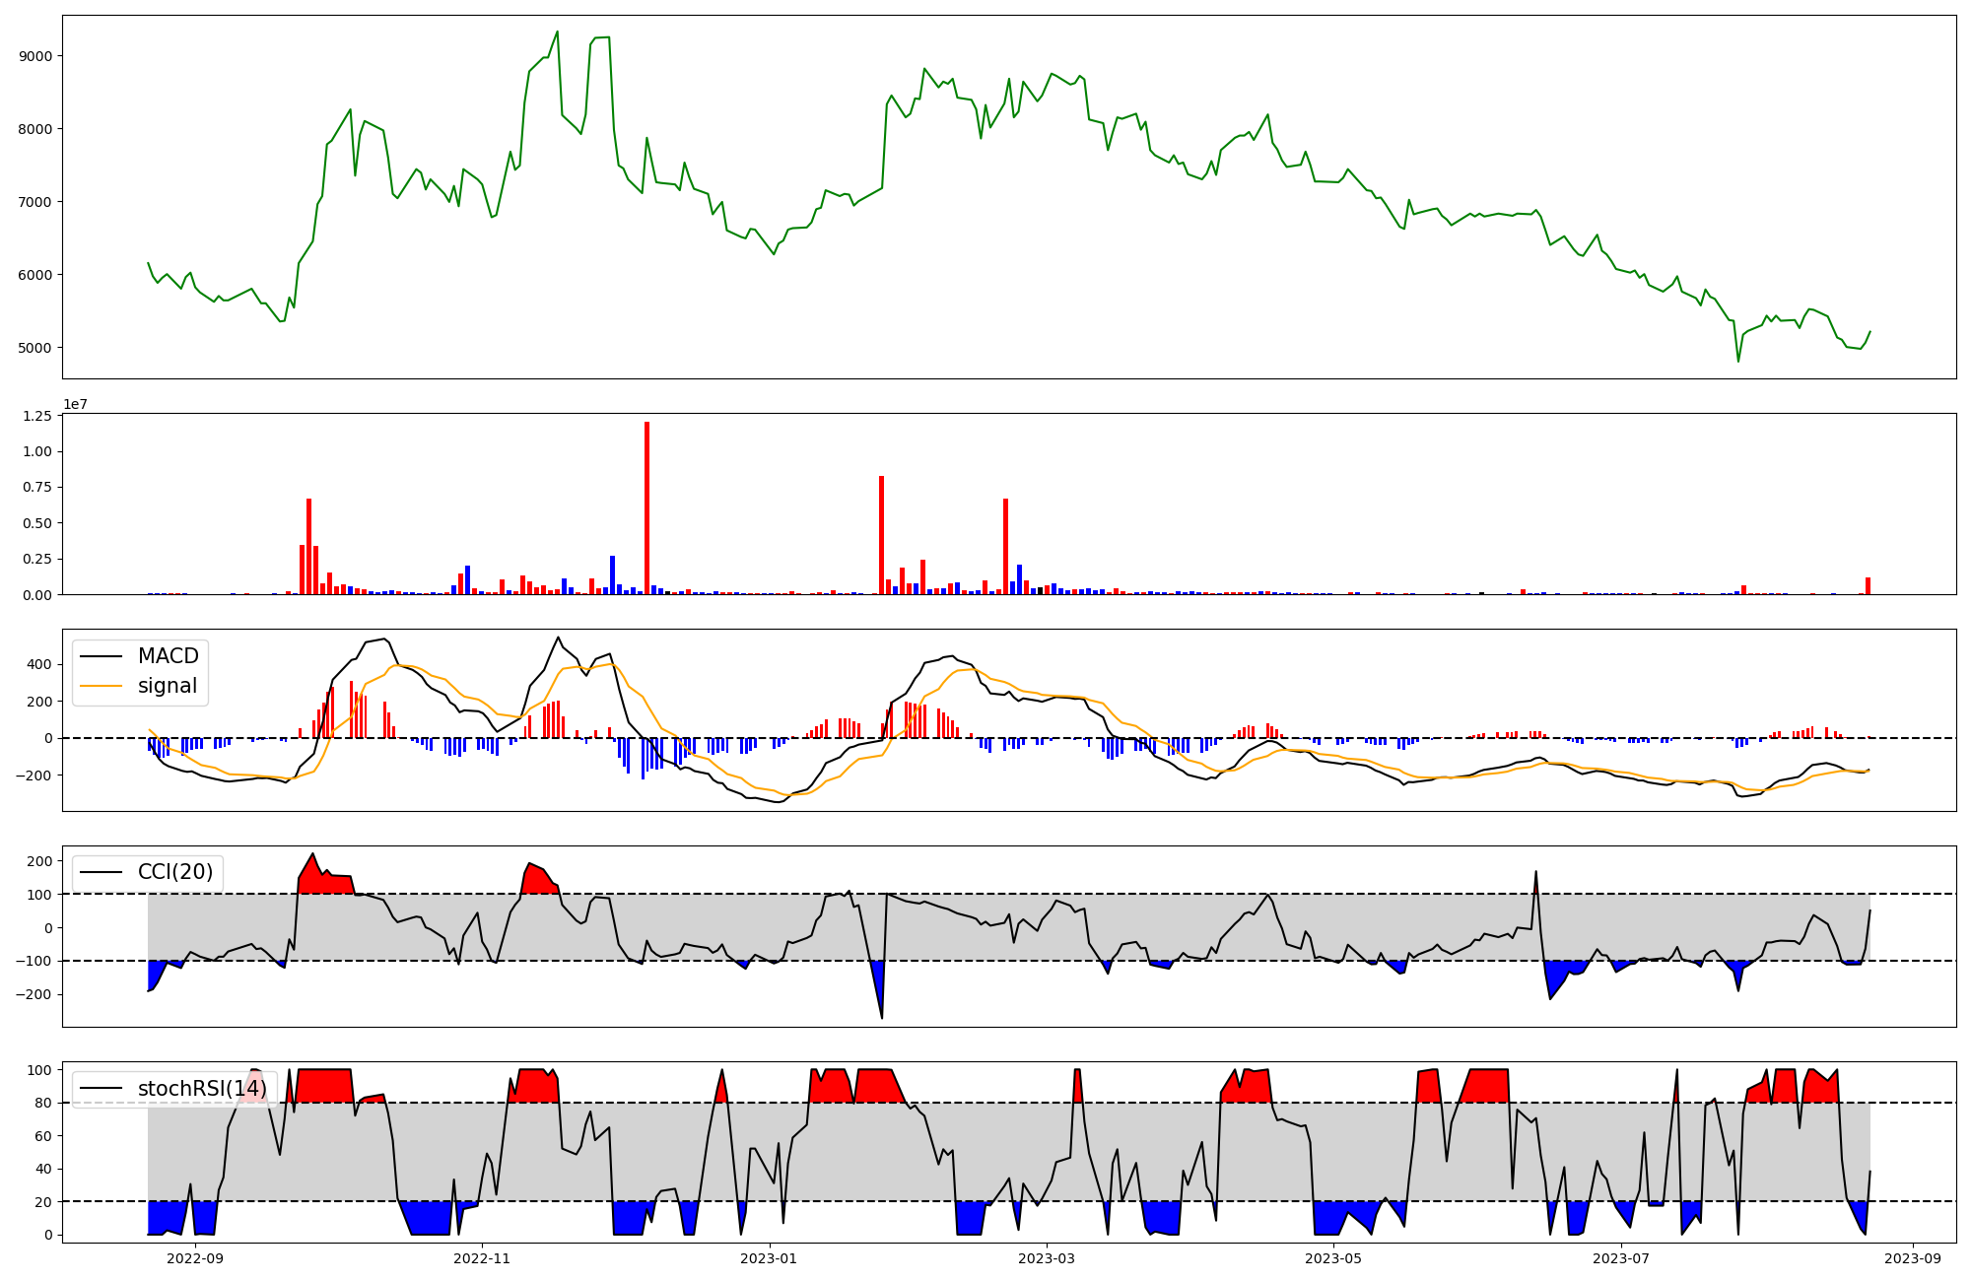Click the 2023-09 date tick label
1971x1281 pixels.
[1913, 1258]
